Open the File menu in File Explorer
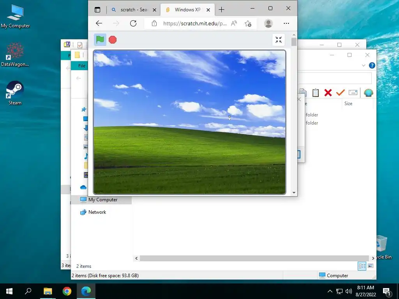 tap(81, 66)
